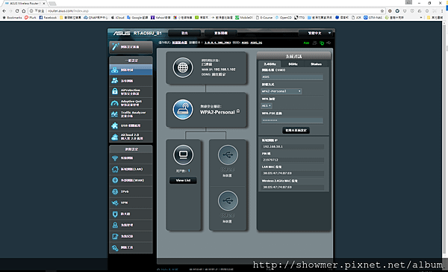
Task: Click the WPA-PSK key password field
Action: 292,120
